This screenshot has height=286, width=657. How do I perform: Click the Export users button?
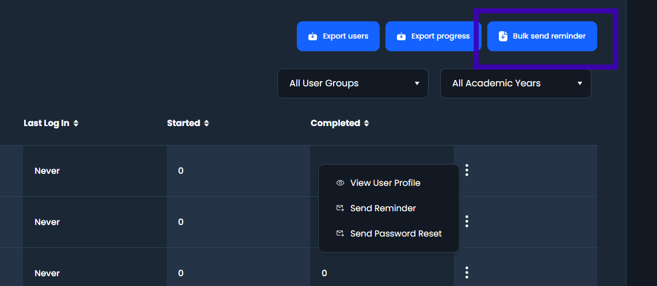tap(338, 36)
